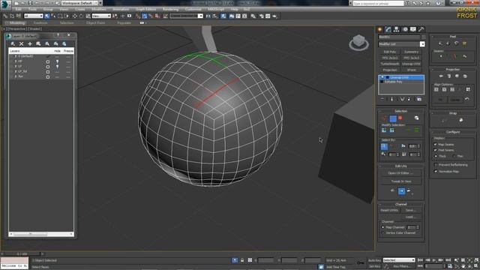Open the Rendering menu
Image resolution: width=480 pixels, height=270 pixels.
(170, 9)
